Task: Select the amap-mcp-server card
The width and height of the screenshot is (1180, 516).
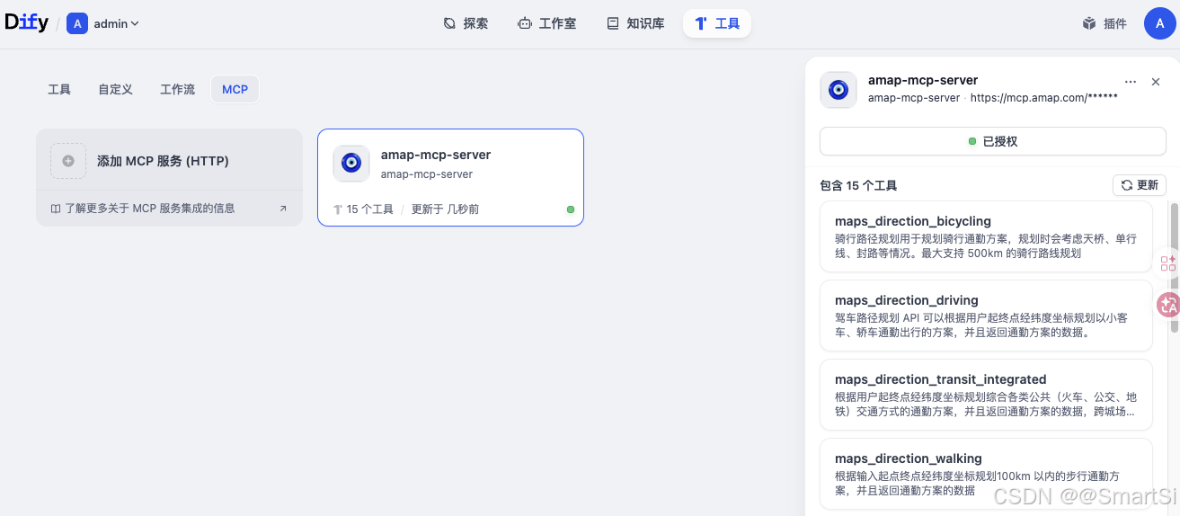Action: (450, 177)
